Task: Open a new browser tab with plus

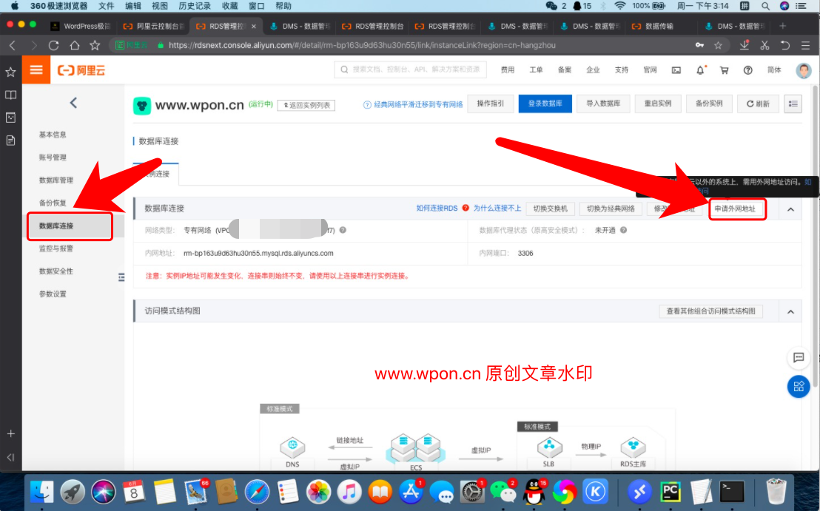Action: (782, 26)
